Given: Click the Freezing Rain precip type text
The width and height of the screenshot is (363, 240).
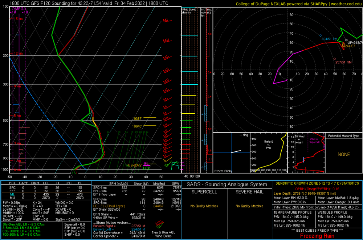Looking at the screenshot, I should click(317, 236).
